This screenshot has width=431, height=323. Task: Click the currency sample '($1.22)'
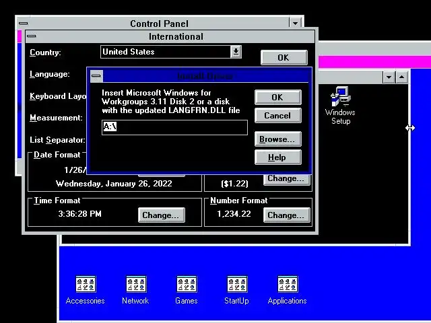tap(234, 184)
